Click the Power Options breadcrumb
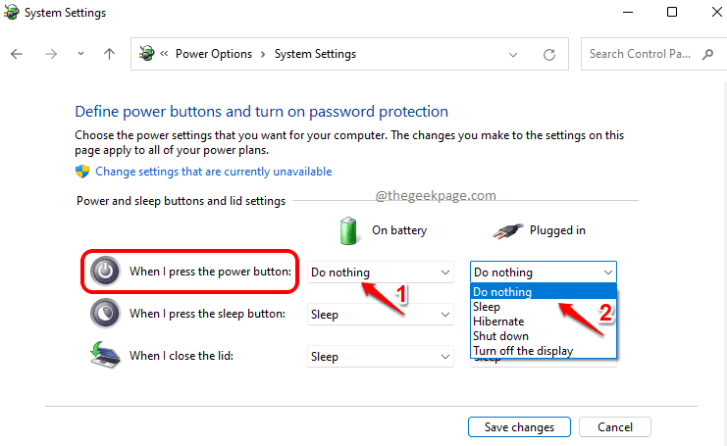Viewport: 727px width, 446px height. 213,54
